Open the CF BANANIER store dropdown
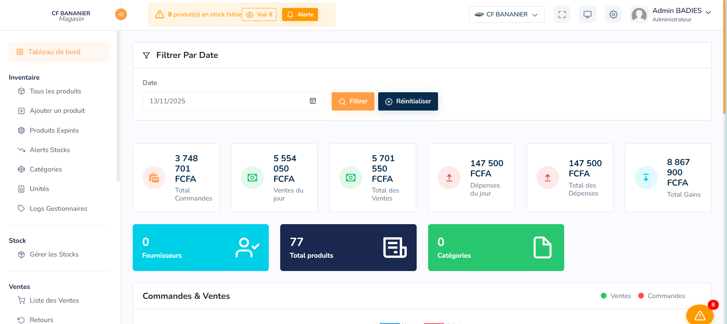The height and width of the screenshot is (324, 727). [506, 14]
